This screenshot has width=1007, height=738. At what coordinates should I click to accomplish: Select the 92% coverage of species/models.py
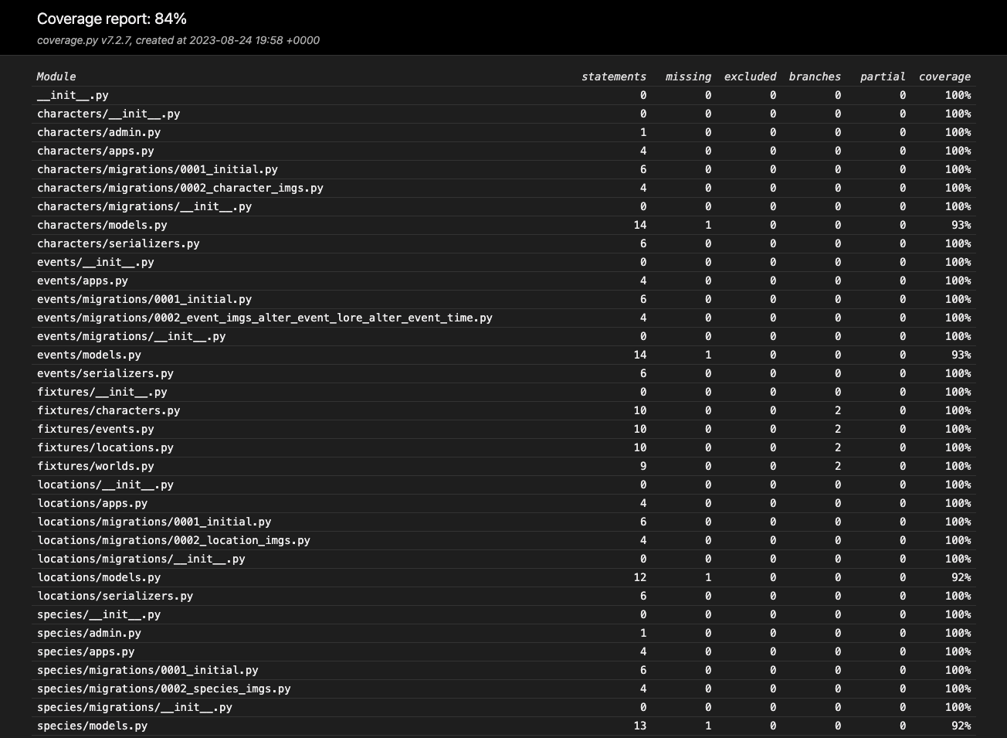961,726
